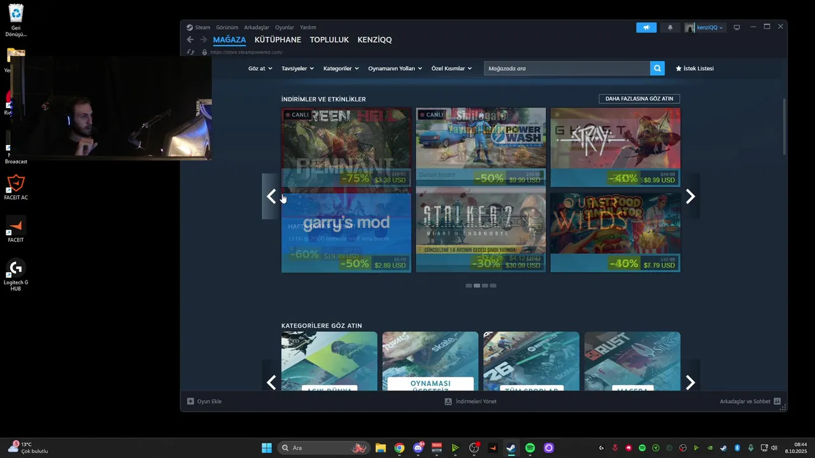815x458 pixels.
Task: Open the PowerWash Simulator deal
Action: pos(481,147)
